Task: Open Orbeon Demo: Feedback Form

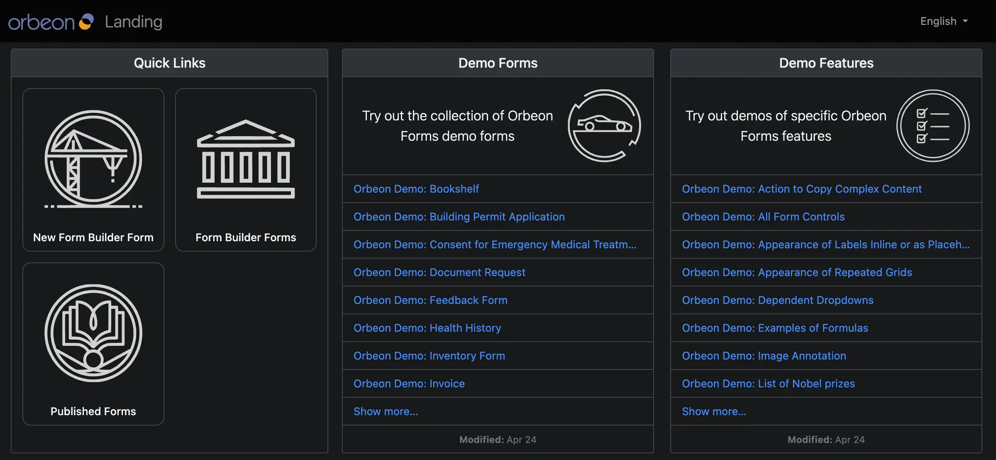Action: (430, 300)
